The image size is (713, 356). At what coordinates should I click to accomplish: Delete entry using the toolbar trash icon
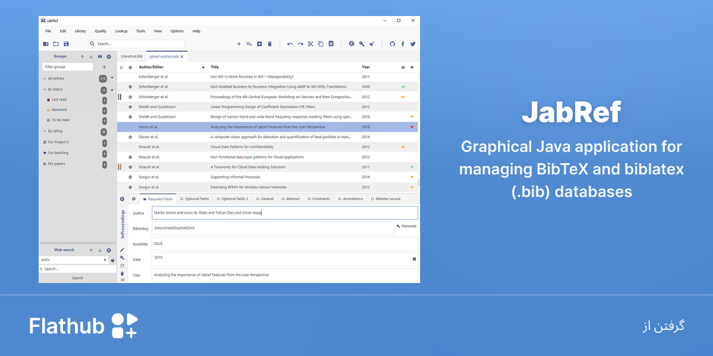point(270,44)
